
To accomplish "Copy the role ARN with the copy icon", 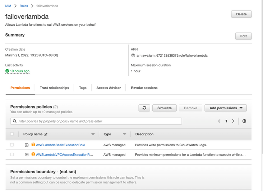I will (x=133, y=55).
